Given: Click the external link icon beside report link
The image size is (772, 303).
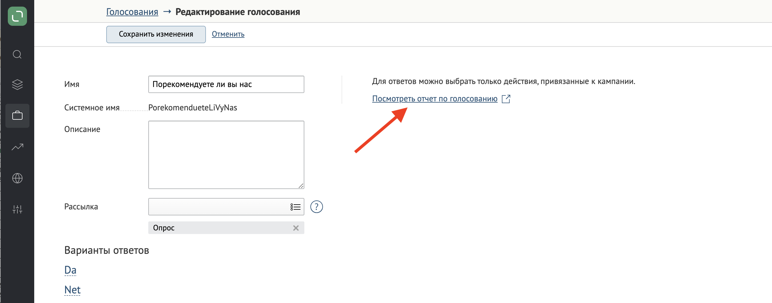Looking at the screenshot, I should (x=506, y=99).
